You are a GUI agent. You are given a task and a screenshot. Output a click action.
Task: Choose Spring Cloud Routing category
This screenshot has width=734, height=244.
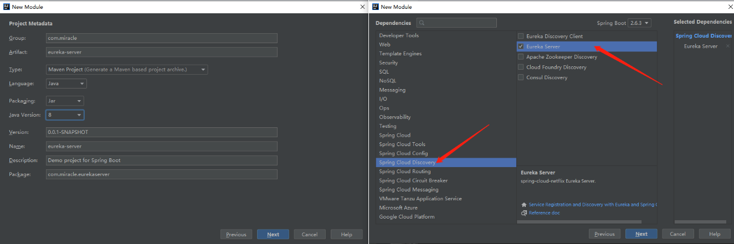point(404,172)
